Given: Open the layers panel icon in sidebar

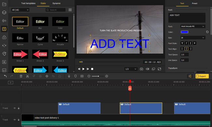Looking at the screenshot, I should 4,12.
